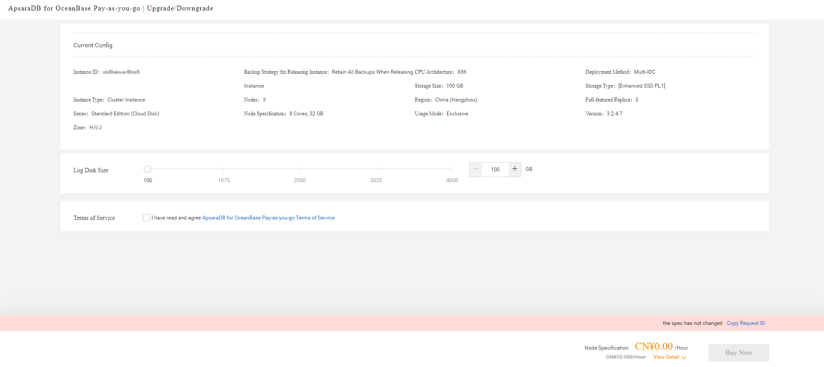Set slider to the 2050 mark
The width and height of the screenshot is (824, 367).
click(x=300, y=169)
